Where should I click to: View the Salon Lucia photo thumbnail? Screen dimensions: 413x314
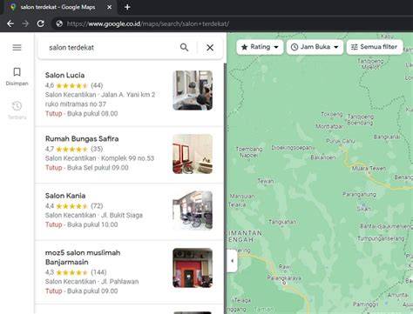[193, 90]
